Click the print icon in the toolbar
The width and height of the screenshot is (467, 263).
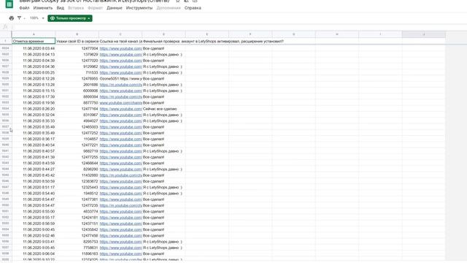coord(12,18)
